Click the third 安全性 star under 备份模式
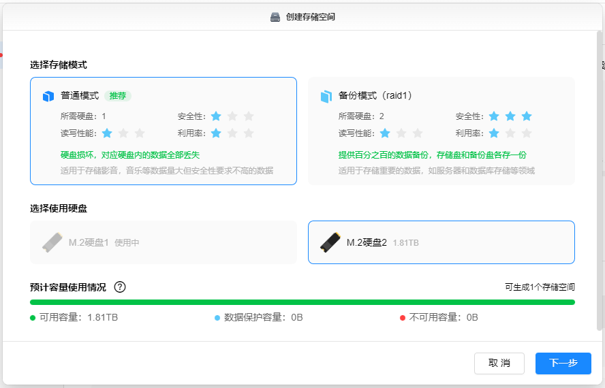Viewport: 605px width, 388px height. click(x=527, y=116)
